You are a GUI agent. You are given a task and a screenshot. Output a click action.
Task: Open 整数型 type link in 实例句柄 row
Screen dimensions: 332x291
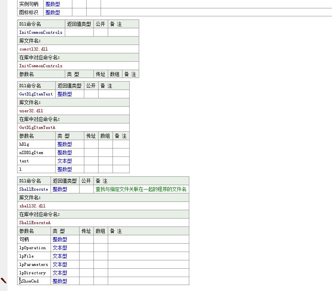point(52,4)
